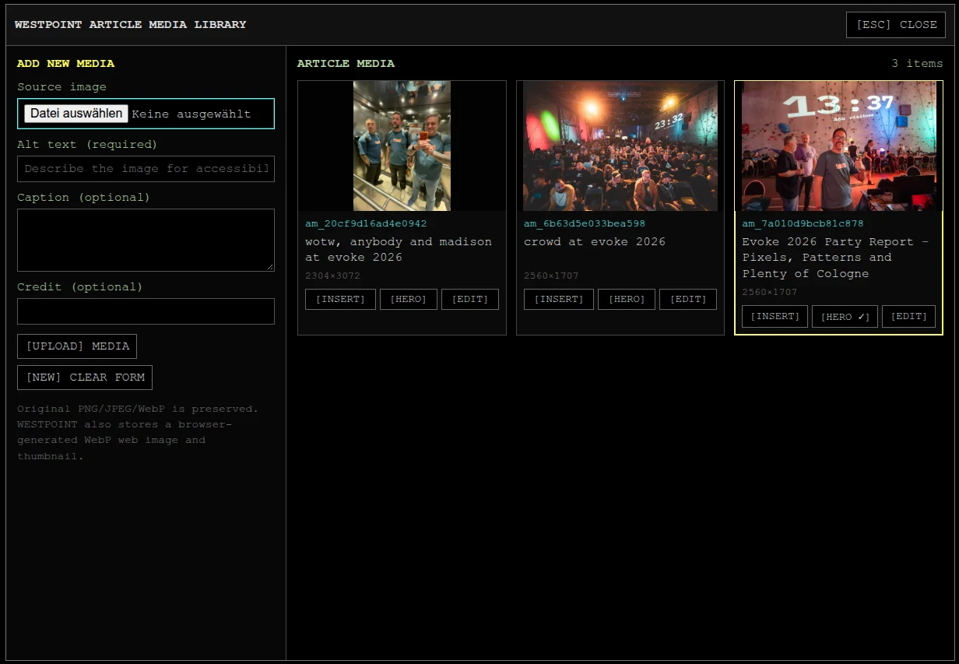Insert the wotw, anybody and madison image
Image resolution: width=959 pixels, height=664 pixels.
click(x=340, y=300)
